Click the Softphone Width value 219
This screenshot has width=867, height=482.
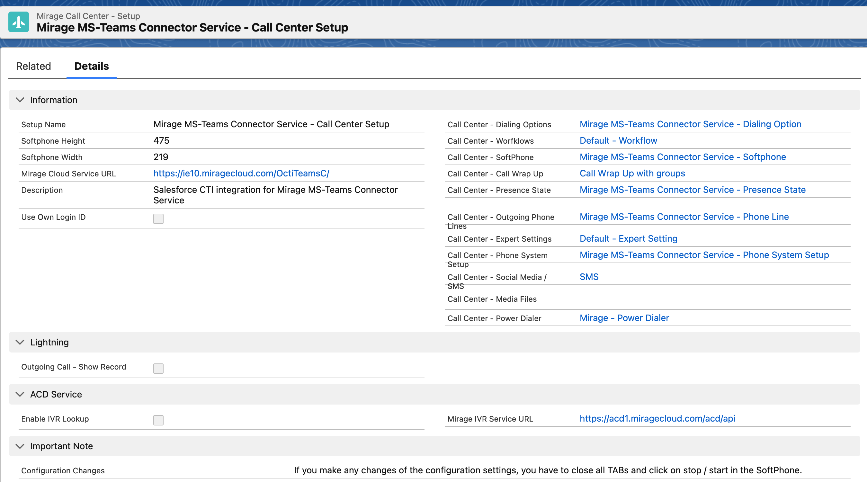click(161, 157)
